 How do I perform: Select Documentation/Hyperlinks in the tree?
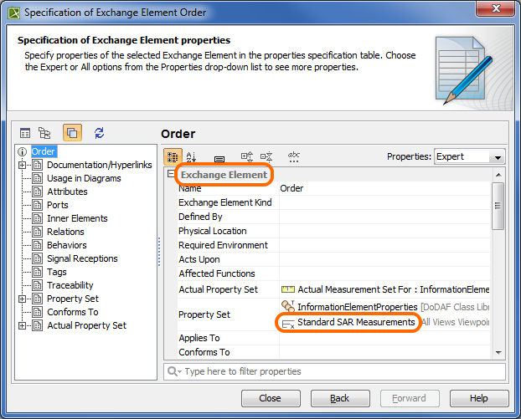100,165
